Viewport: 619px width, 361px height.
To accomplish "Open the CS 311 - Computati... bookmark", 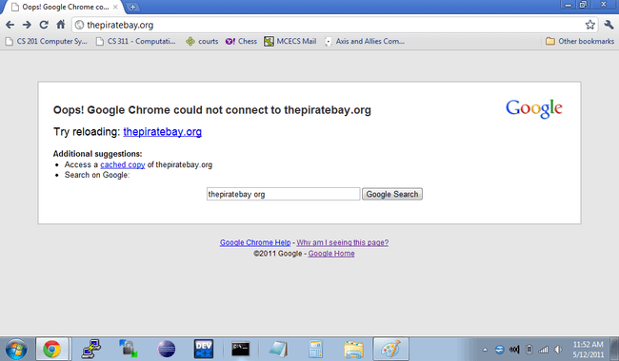I will click(136, 42).
